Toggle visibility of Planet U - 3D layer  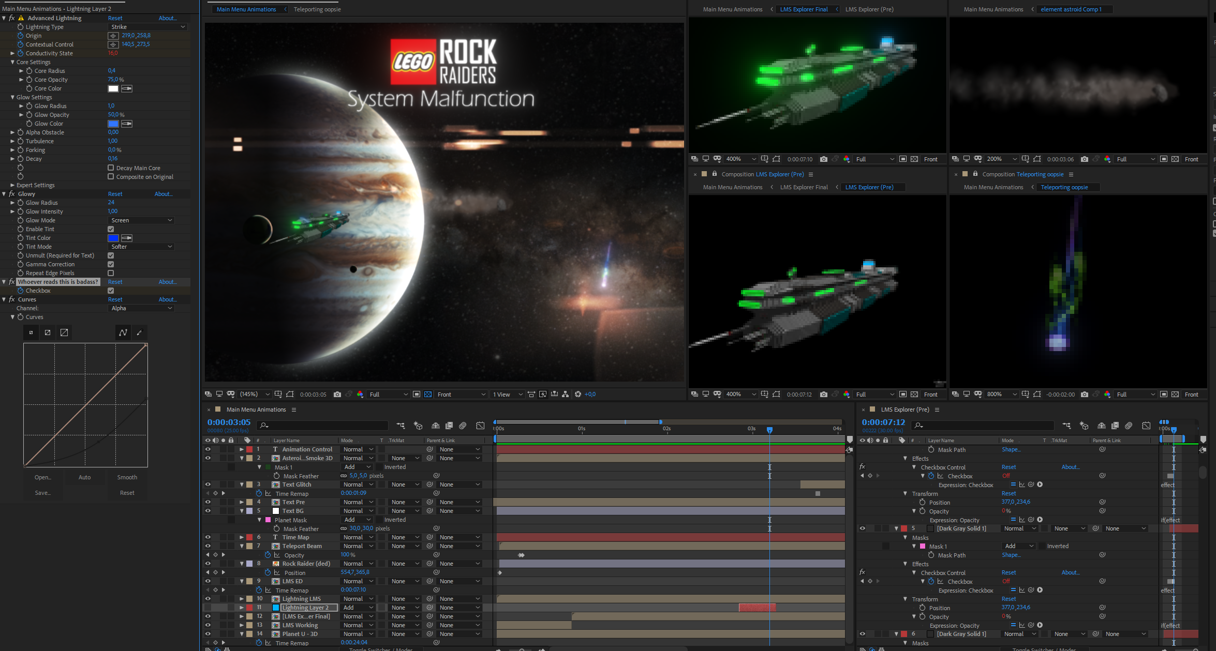click(x=208, y=634)
